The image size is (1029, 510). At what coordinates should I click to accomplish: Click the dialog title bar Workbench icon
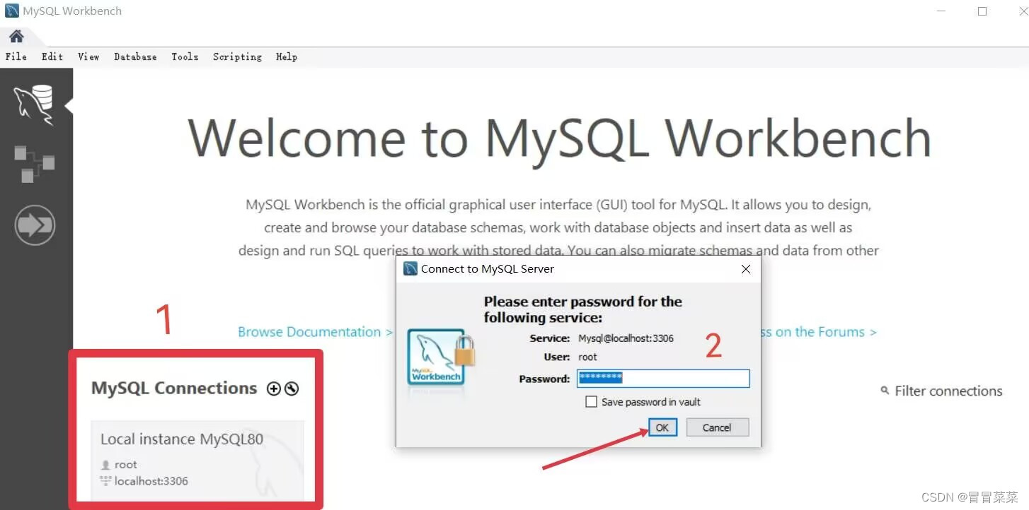click(410, 268)
